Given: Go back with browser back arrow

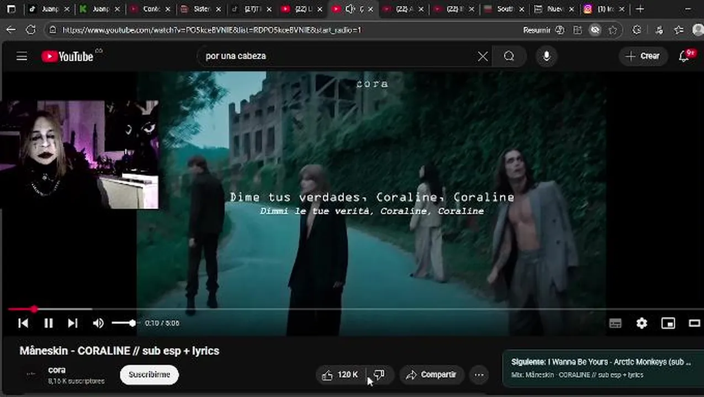Looking at the screenshot, I should click(11, 30).
